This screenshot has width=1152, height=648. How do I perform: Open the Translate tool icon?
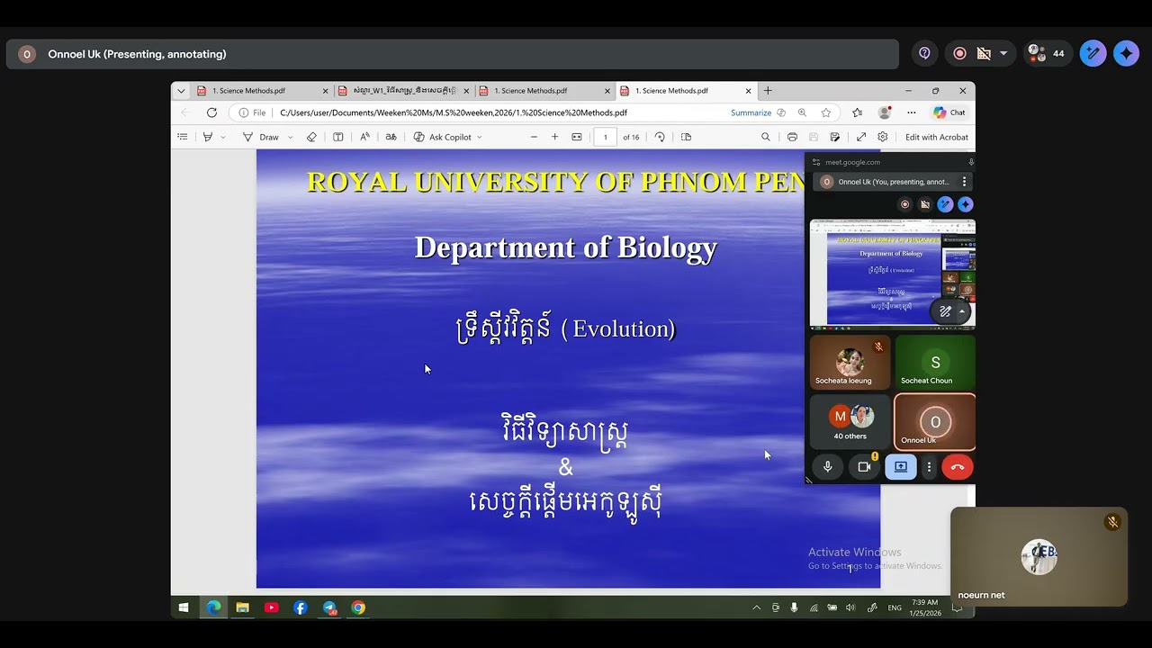pyautogui.click(x=391, y=137)
